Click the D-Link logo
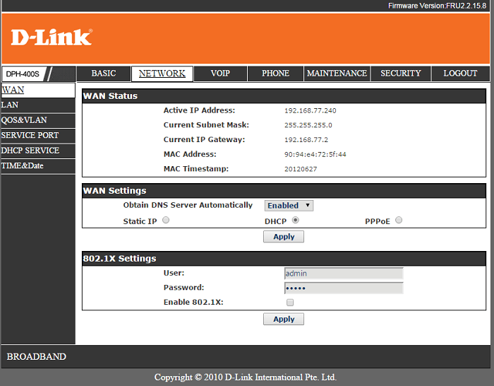Viewport: 494px width, 386px height. (52, 37)
